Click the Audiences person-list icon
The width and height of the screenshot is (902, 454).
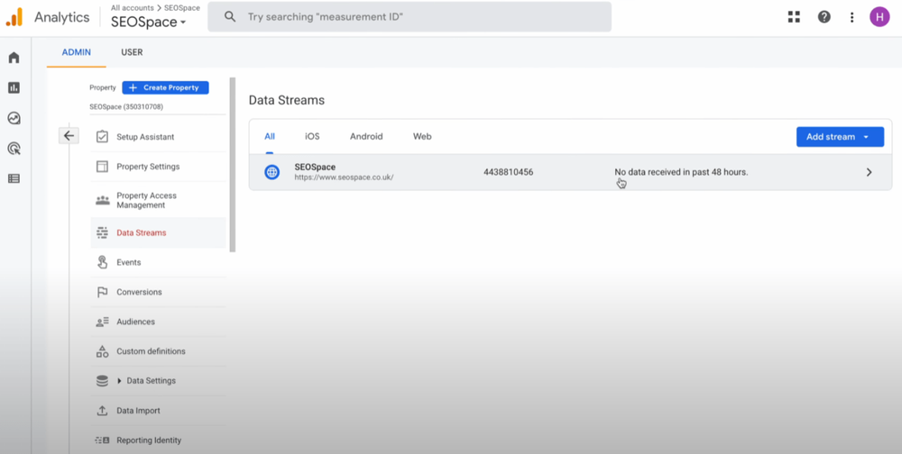(x=103, y=322)
